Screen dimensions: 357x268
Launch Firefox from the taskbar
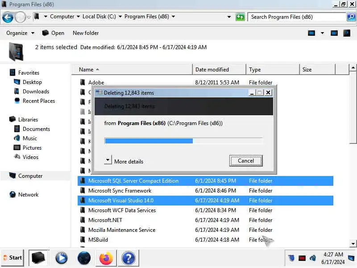tap(106, 258)
